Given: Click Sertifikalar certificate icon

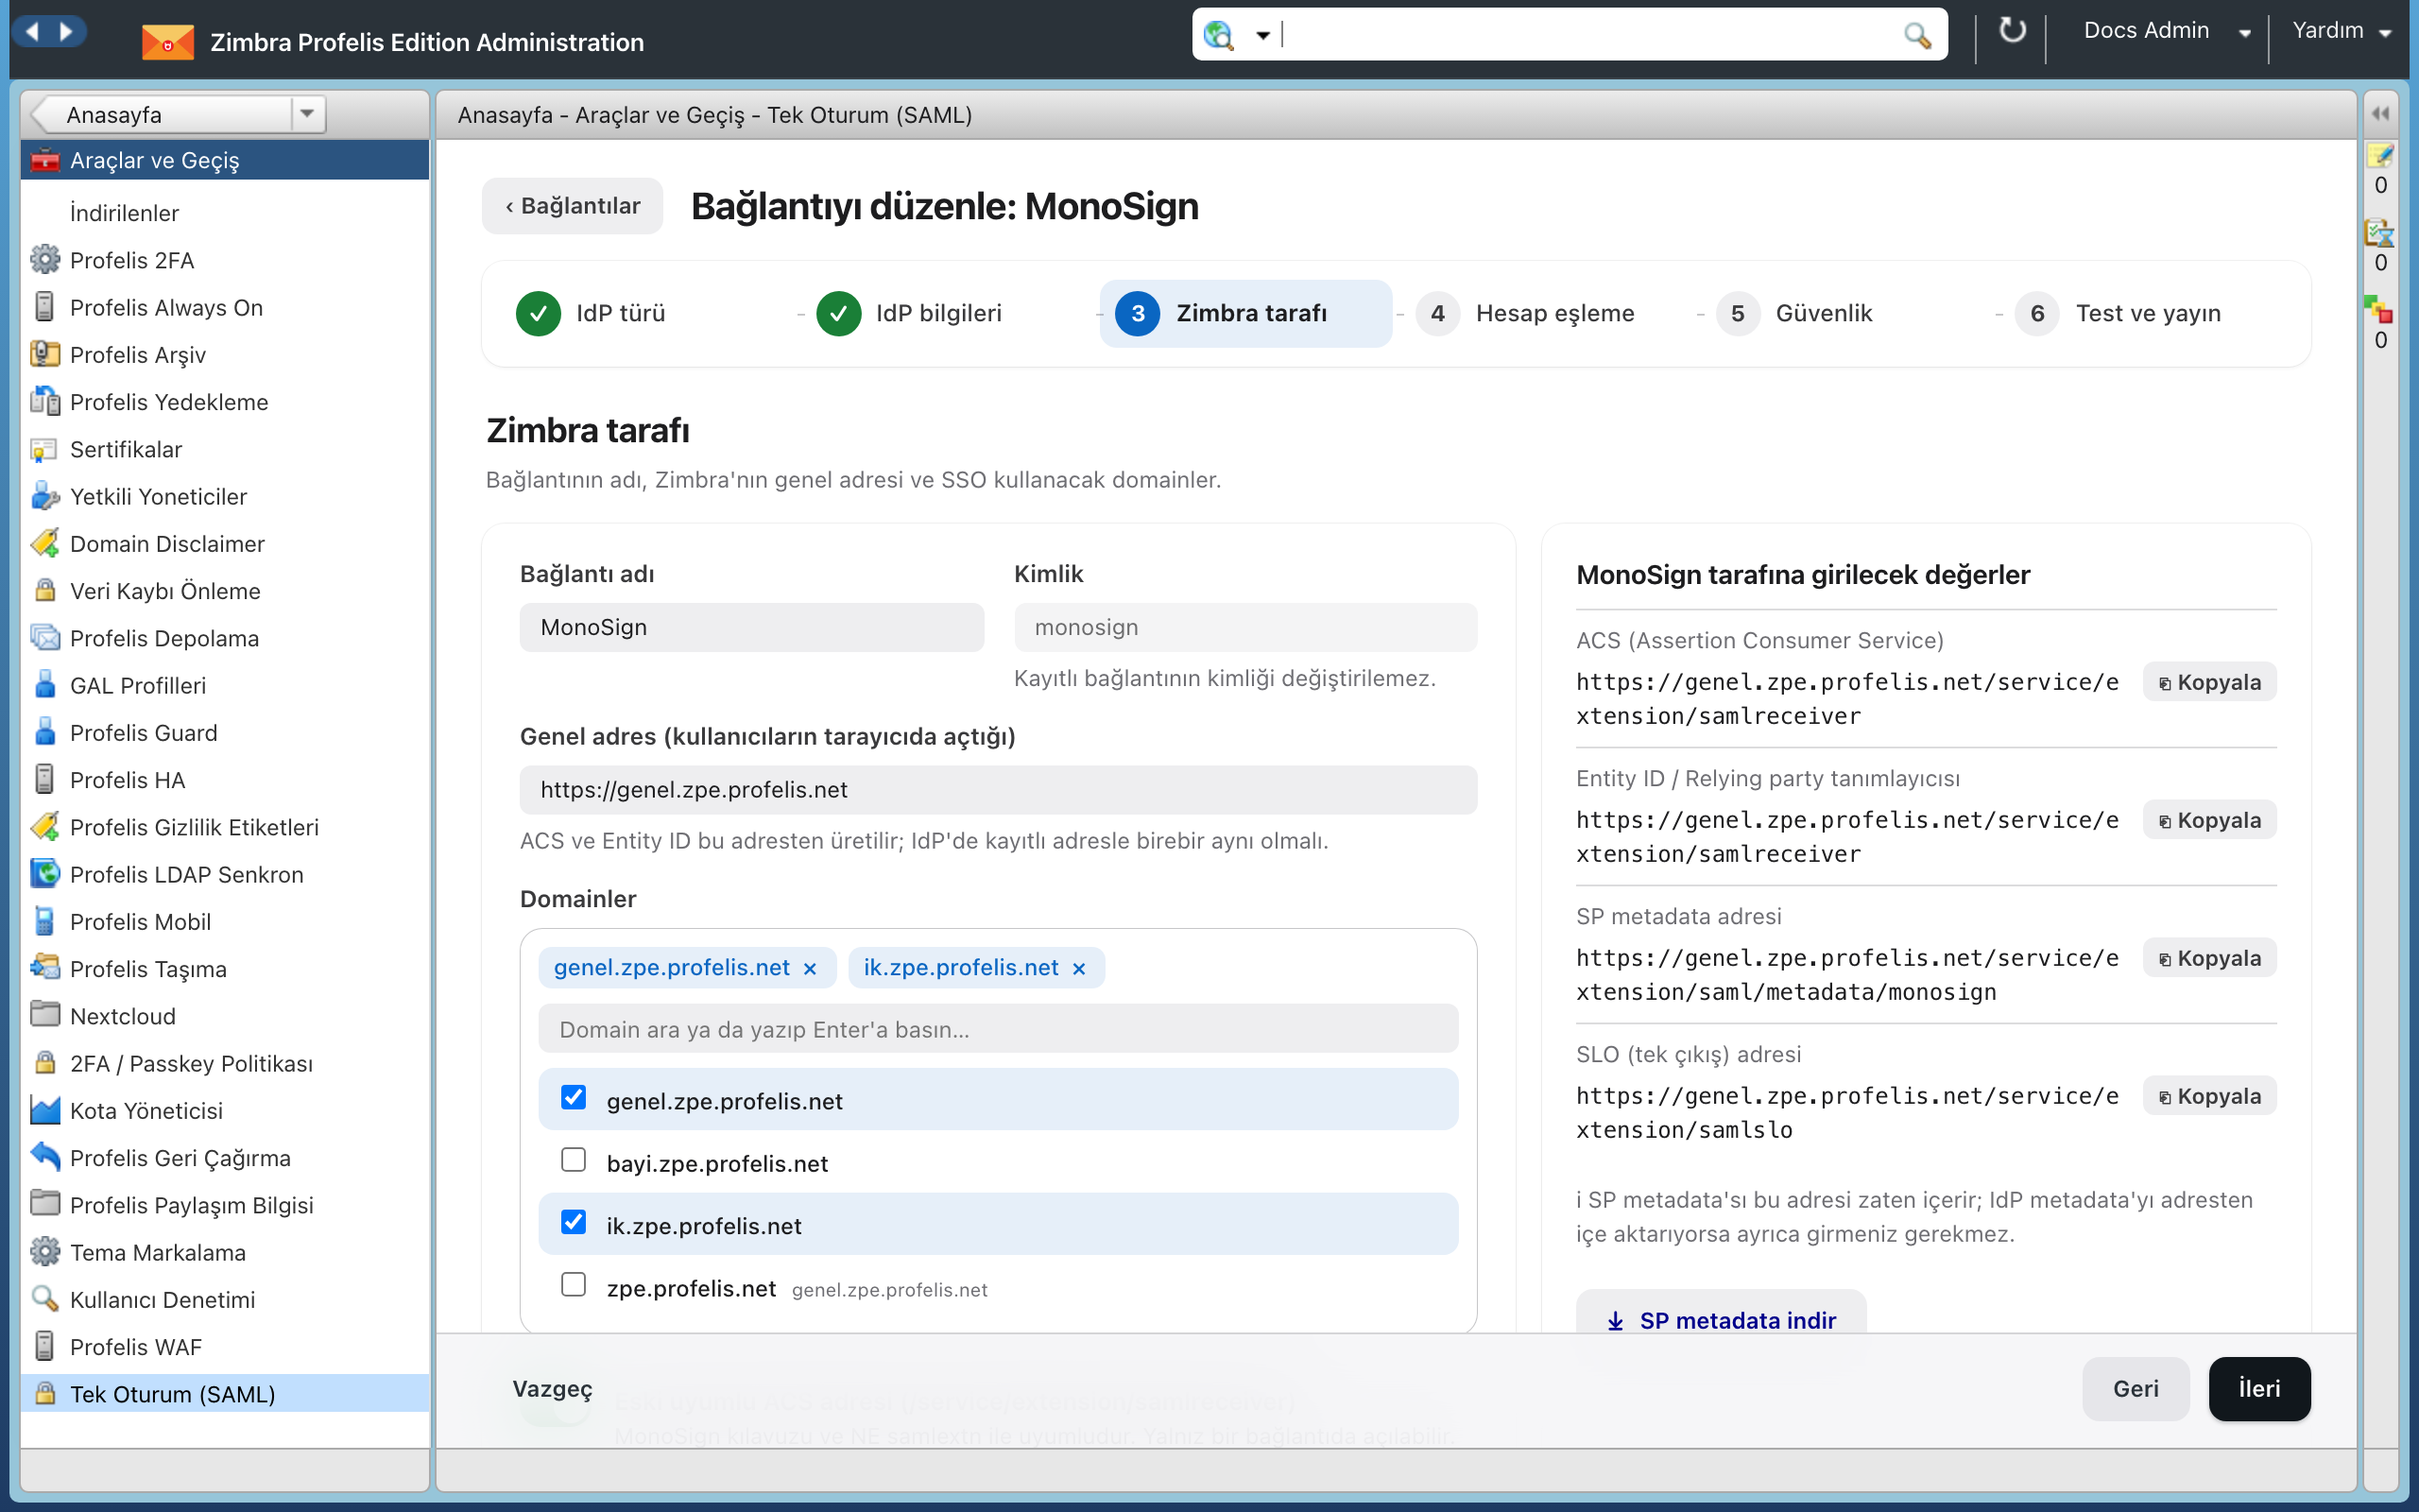Looking at the screenshot, I should (44, 449).
